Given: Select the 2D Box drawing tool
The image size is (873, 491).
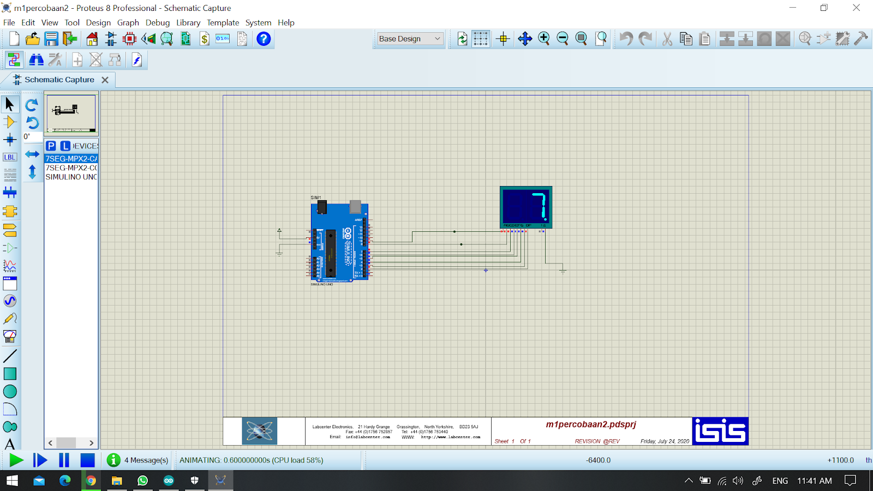Looking at the screenshot, I should pyautogui.click(x=10, y=374).
